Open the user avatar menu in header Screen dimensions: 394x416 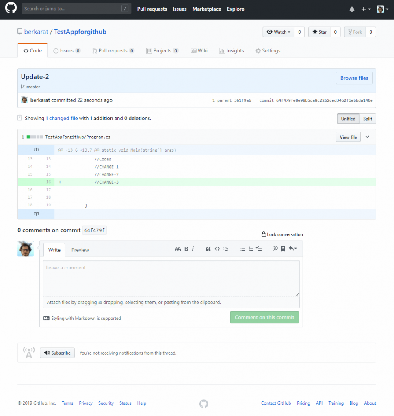pyautogui.click(x=382, y=9)
